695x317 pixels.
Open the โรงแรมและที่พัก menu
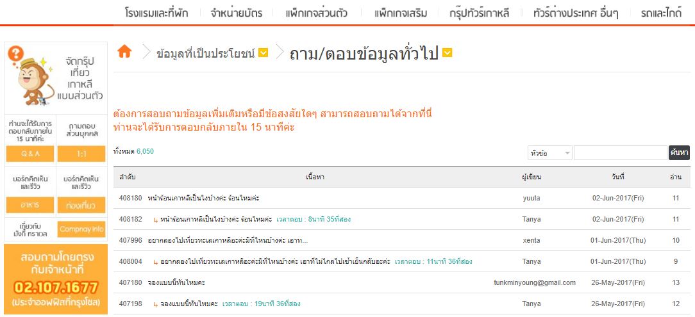pos(156,13)
